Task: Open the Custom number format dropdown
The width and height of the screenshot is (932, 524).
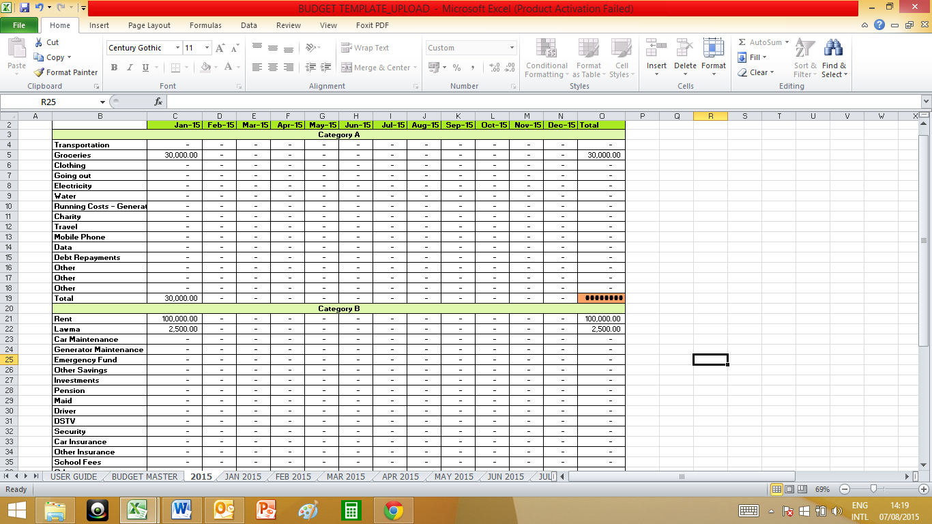Action: (512, 48)
